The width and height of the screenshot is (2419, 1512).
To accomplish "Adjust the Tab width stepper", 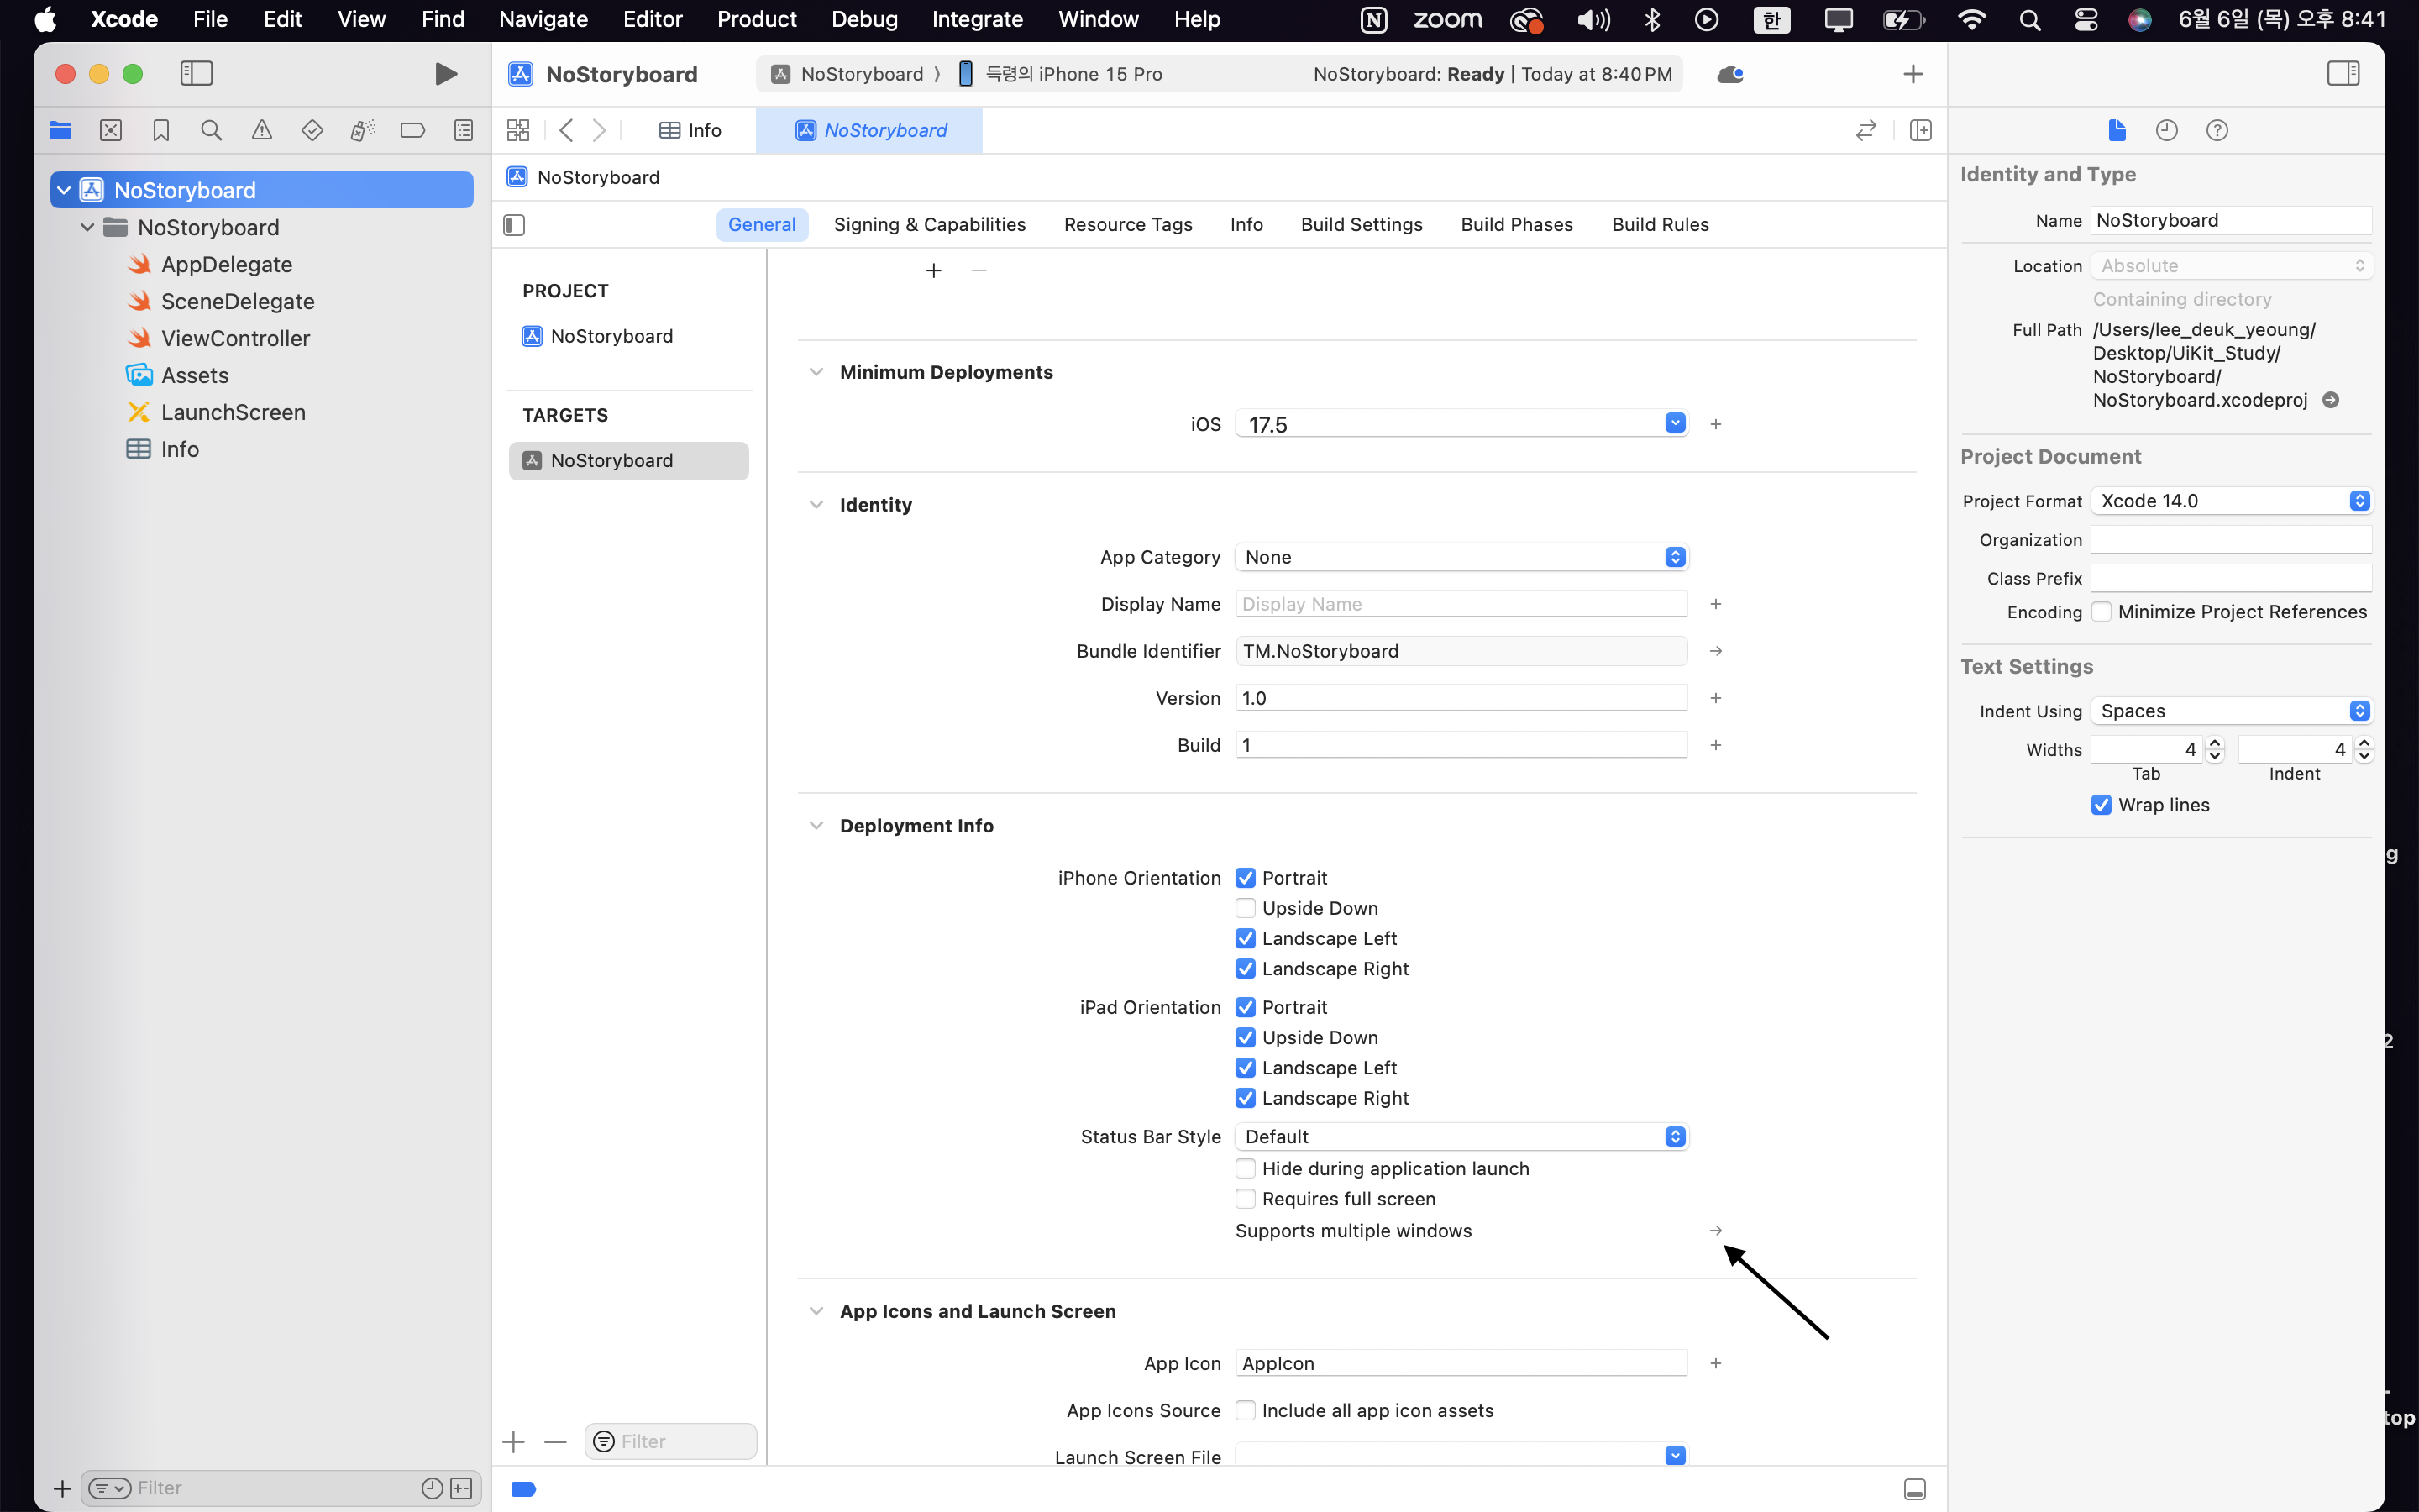I will click(2215, 748).
